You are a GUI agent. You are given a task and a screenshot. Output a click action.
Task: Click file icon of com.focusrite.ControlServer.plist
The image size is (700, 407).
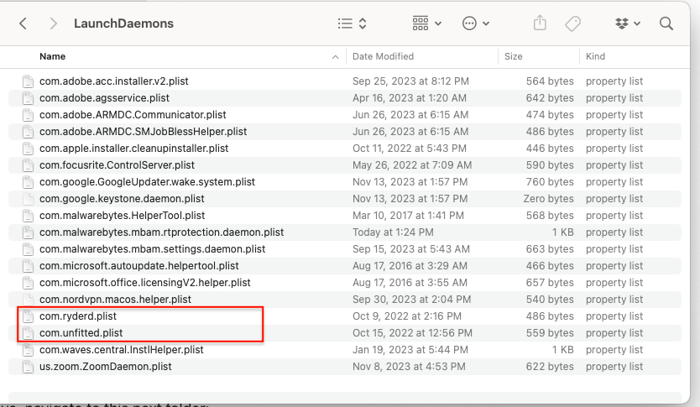(29, 165)
